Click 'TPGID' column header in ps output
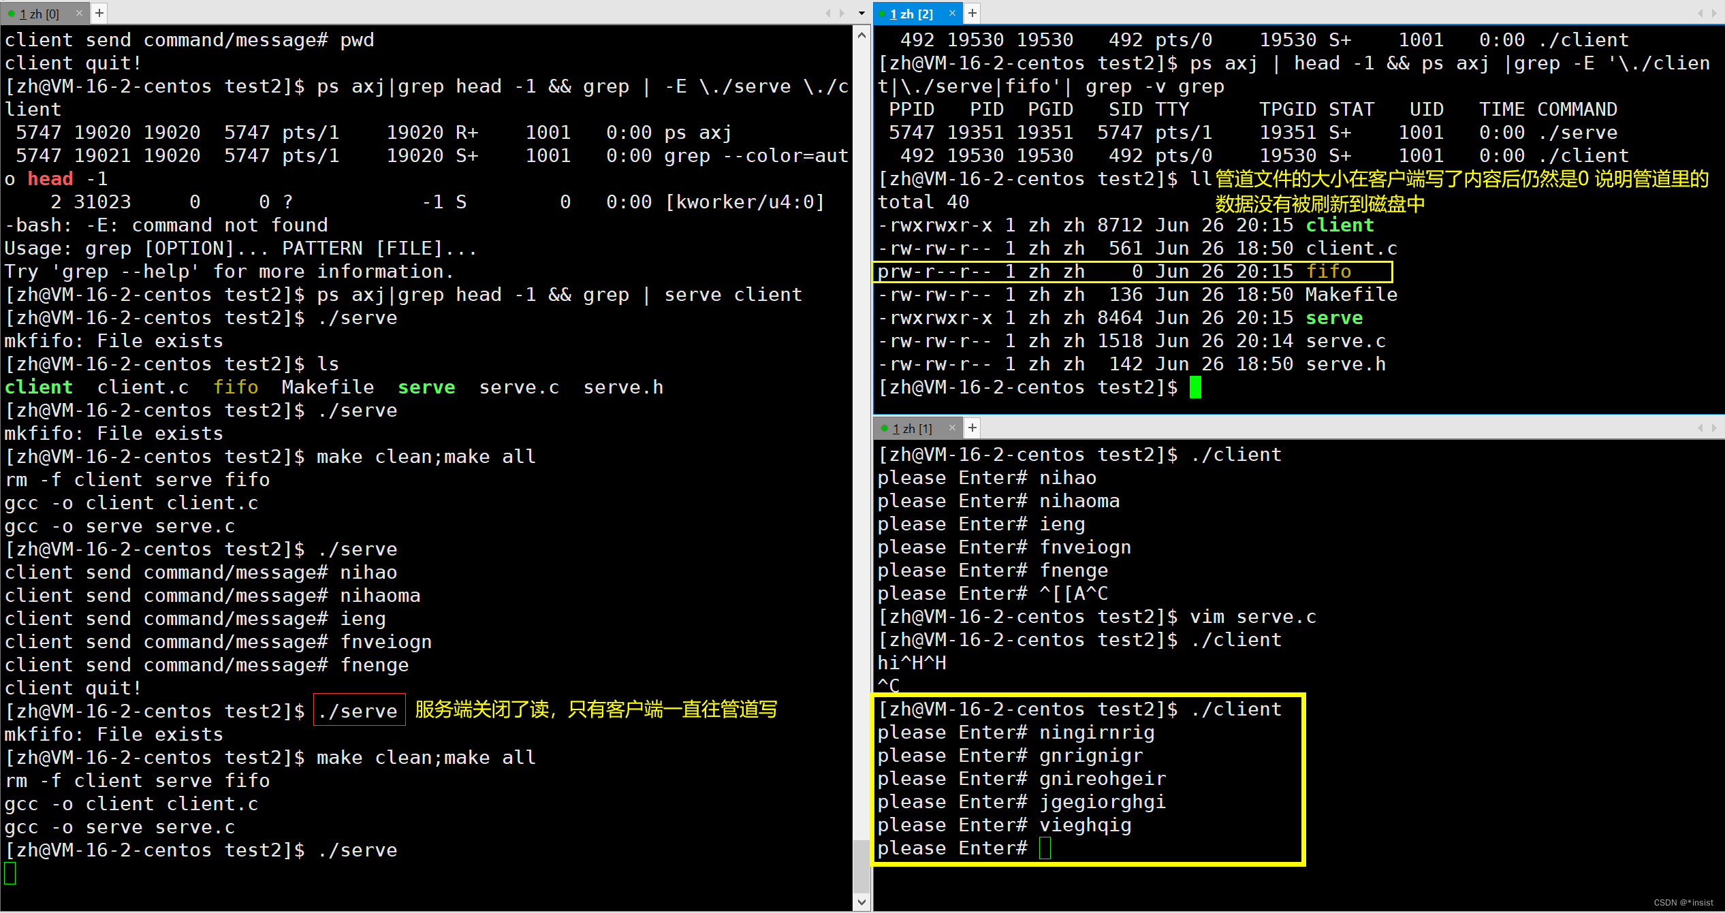 click(x=1288, y=110)
